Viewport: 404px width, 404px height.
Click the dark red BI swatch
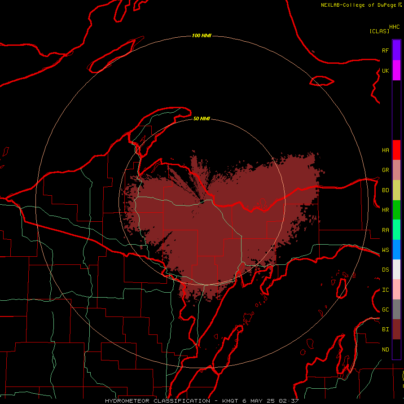pos(396,329)
